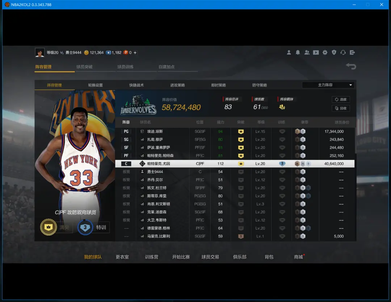Click the user avatar portrait
This screenshot has width=391, height=302.
click(x=40, y=53)
